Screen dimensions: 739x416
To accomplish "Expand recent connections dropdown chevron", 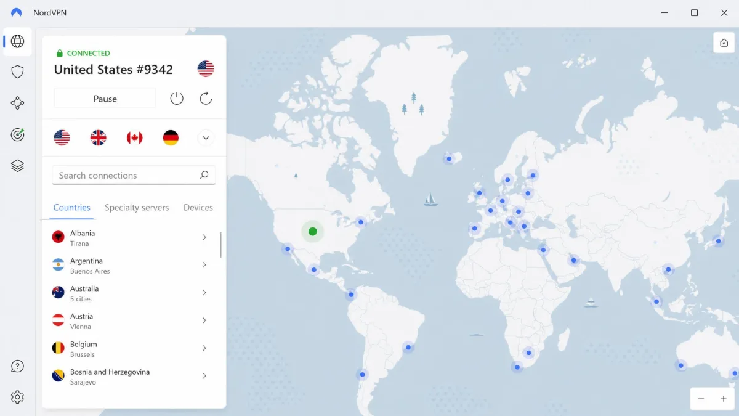I will click(206, 137).
